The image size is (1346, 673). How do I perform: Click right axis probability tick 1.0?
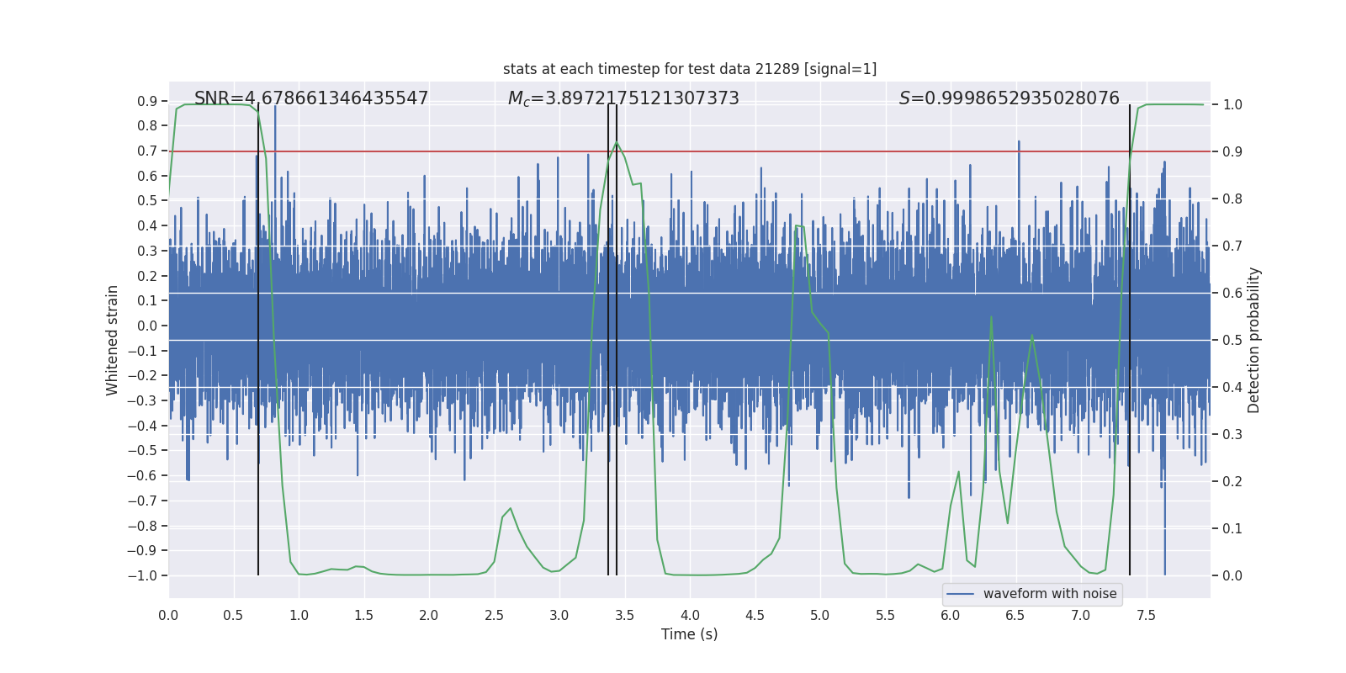1232,105
